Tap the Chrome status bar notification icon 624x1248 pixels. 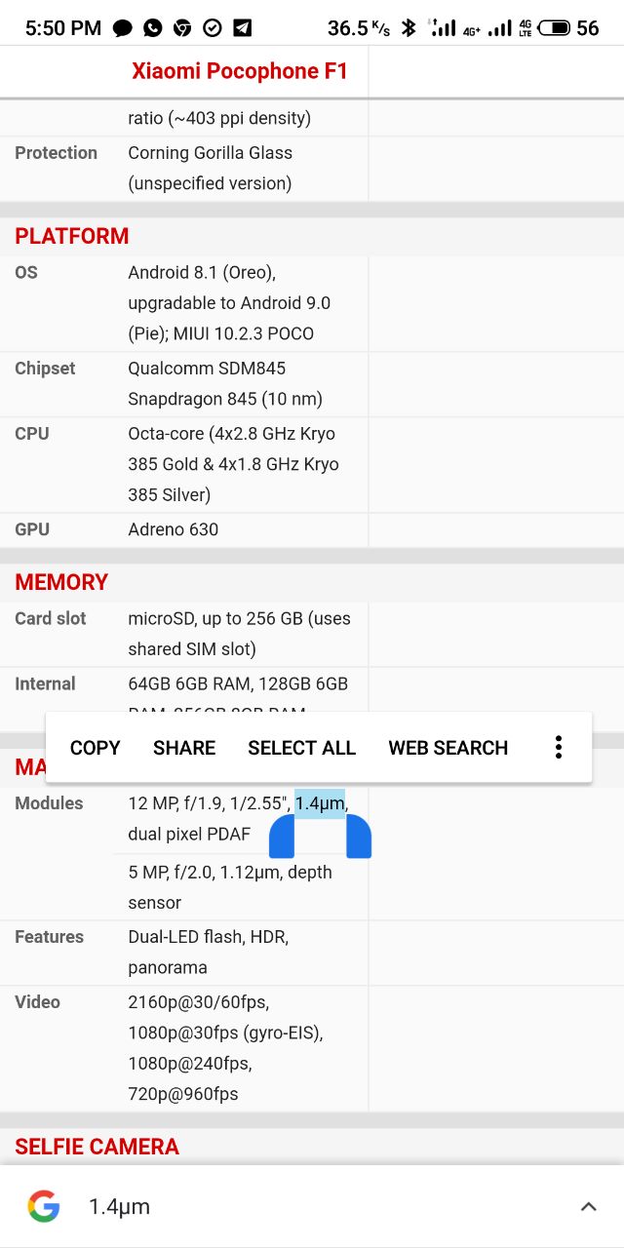[x=182, y=28]
